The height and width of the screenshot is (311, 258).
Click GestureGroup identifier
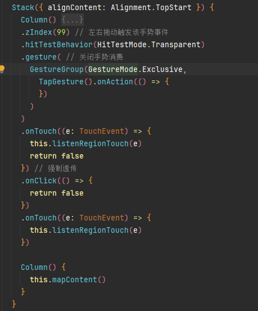tap(57, 69)
